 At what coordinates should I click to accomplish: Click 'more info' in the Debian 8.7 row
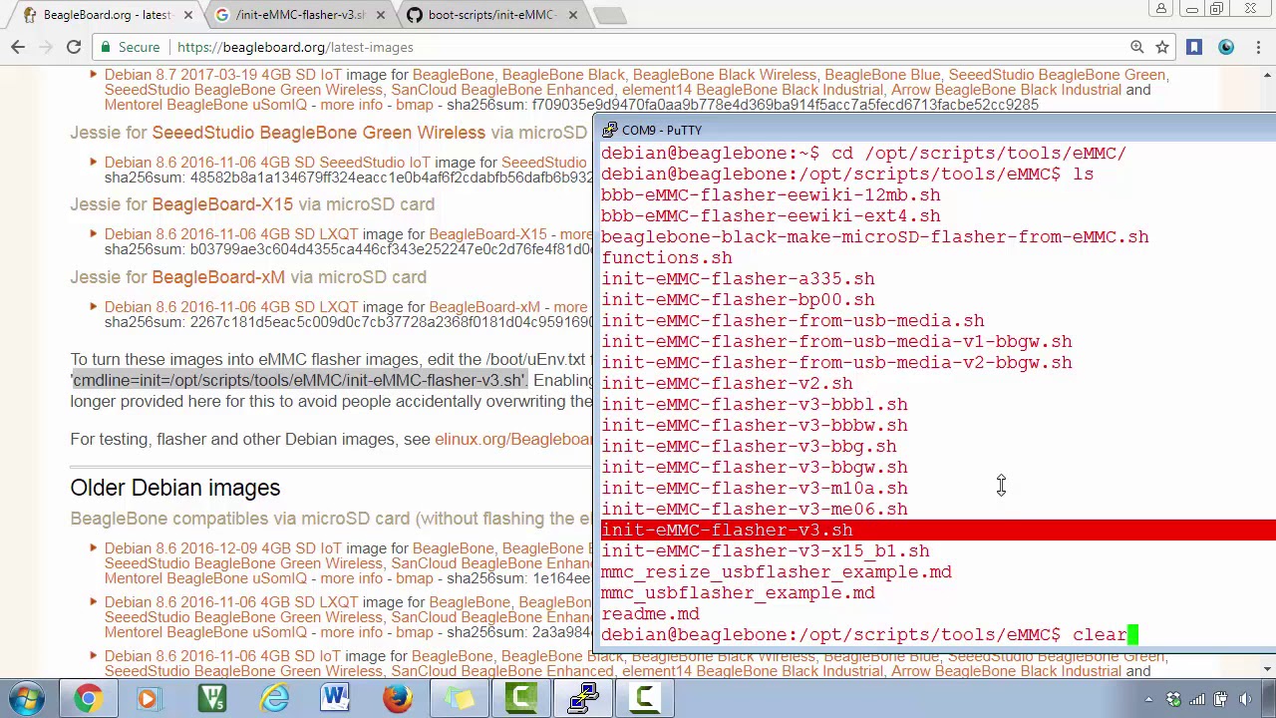tap(351, 105)
